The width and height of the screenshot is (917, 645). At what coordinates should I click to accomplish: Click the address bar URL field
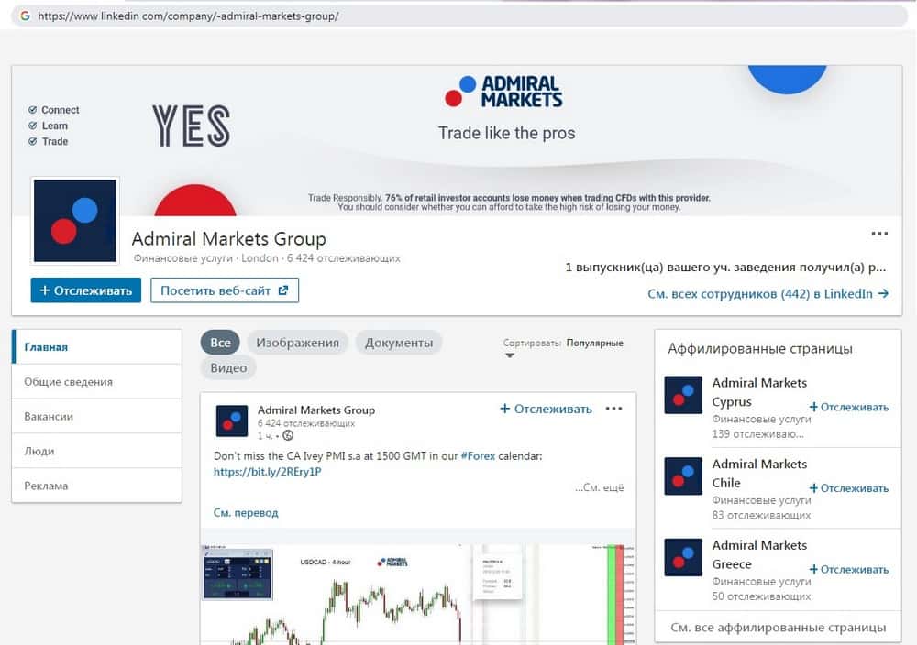click(459, 16)
